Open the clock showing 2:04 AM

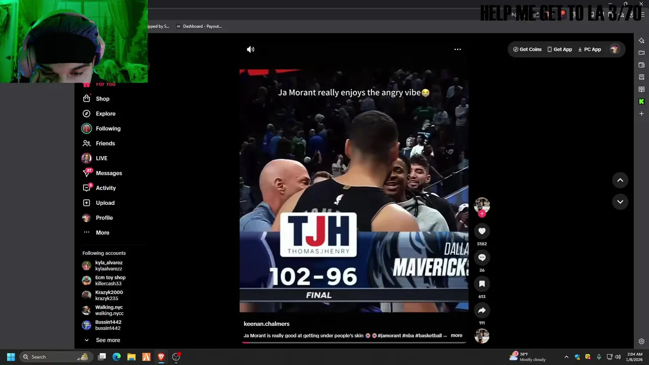tap(634, 357)
